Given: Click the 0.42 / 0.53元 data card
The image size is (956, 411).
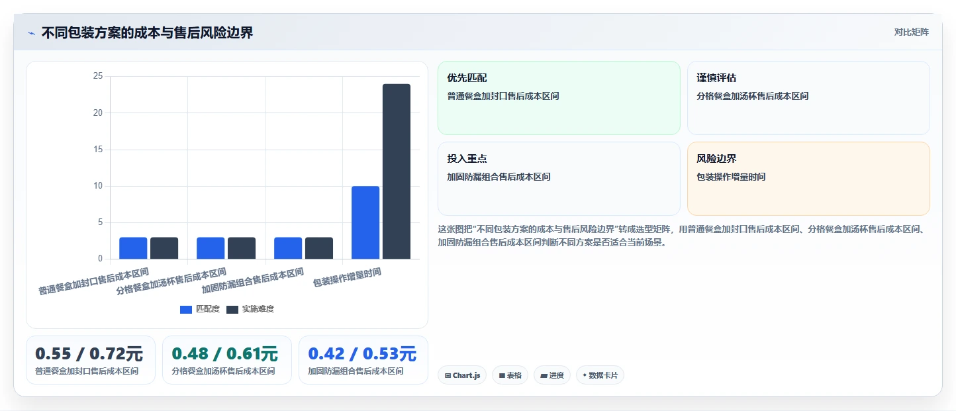Looking at the screenshot, I should (x=363, y=360).
